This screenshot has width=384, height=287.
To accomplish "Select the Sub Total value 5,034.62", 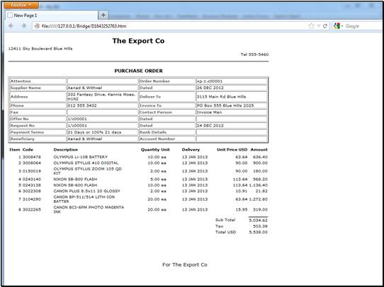I will point(259,221).
